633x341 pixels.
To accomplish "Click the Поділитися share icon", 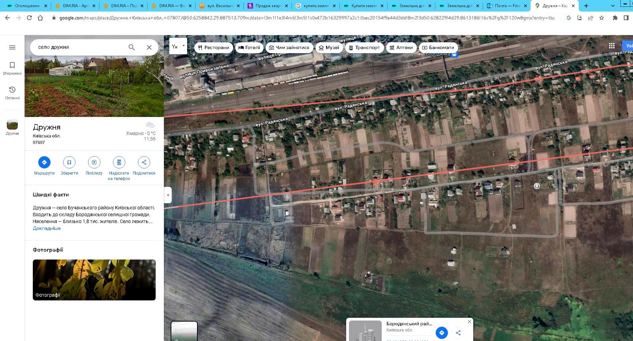I will coord(144,163).
